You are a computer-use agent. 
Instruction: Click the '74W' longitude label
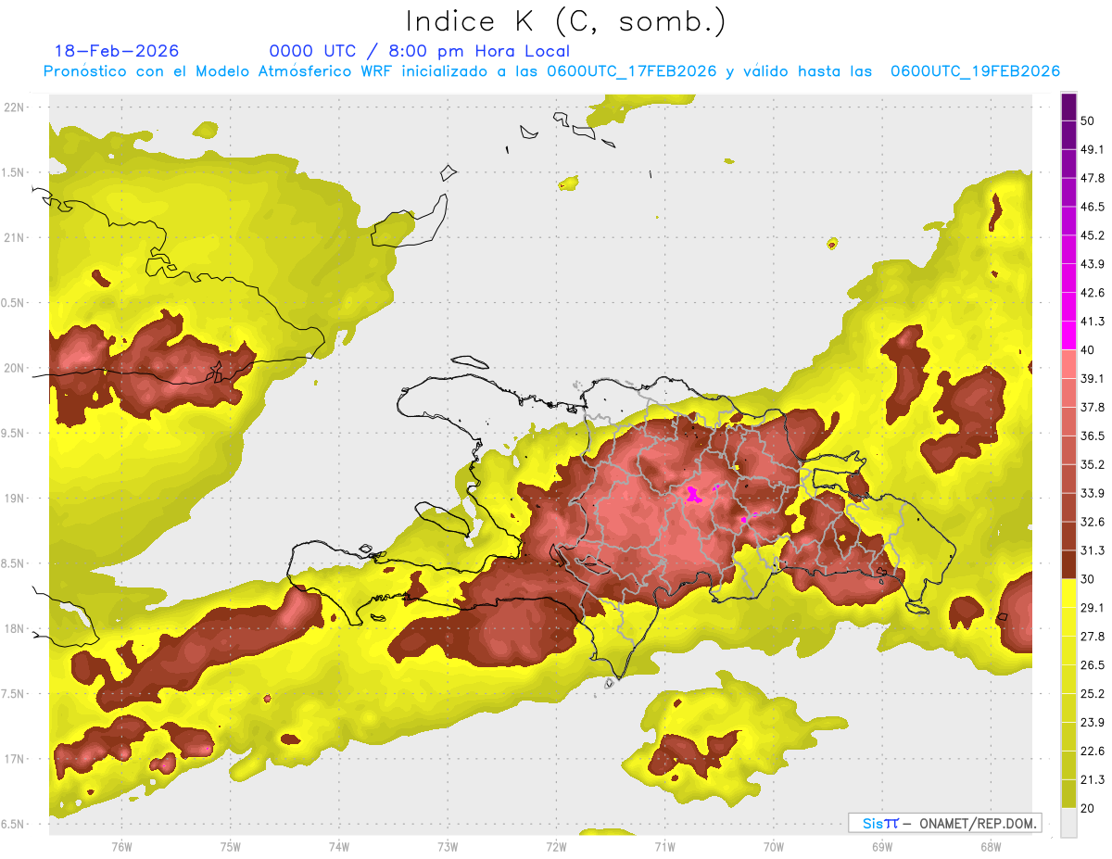click(338, 847)
